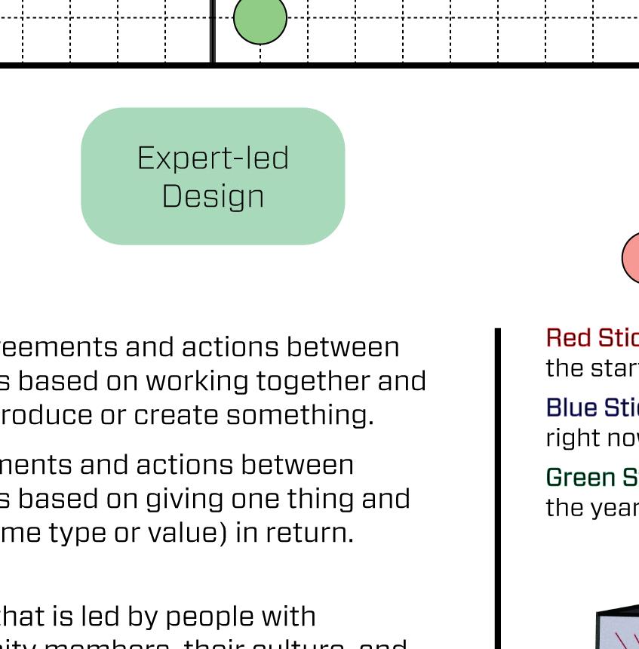Click text 'me type or value) in return.'

pyautogui.click(x=177, y=532)
